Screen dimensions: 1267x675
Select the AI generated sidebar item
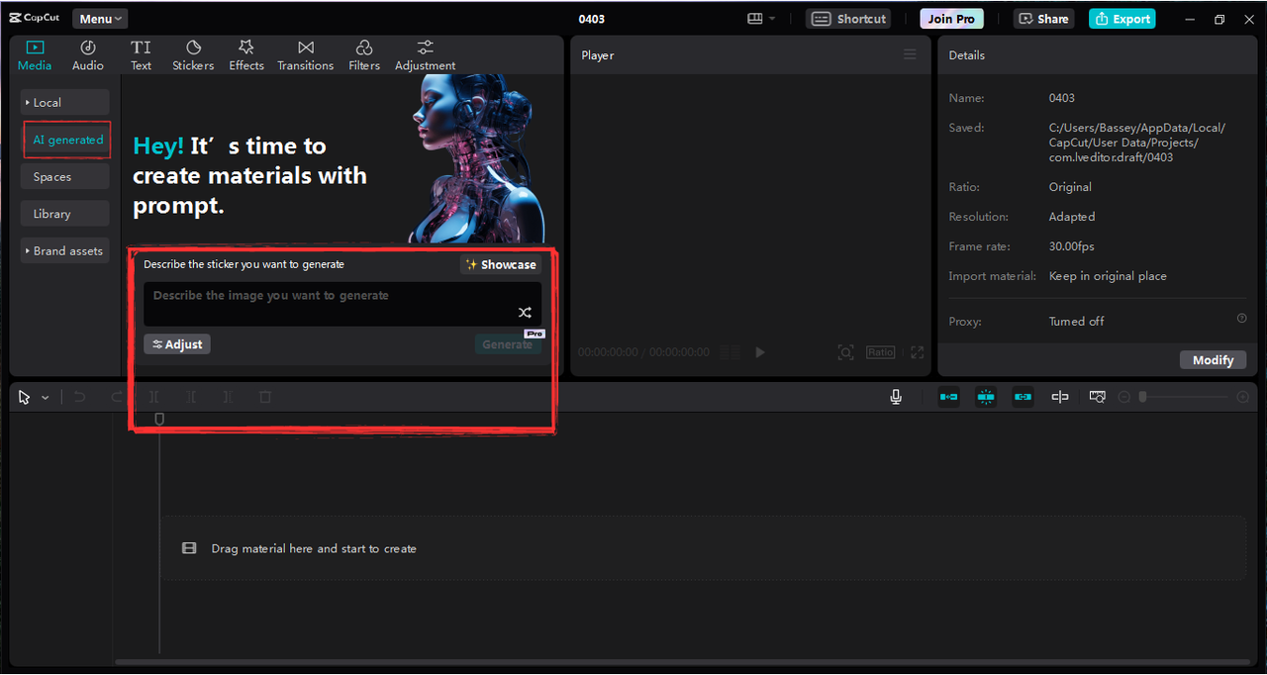pos(66,140)
